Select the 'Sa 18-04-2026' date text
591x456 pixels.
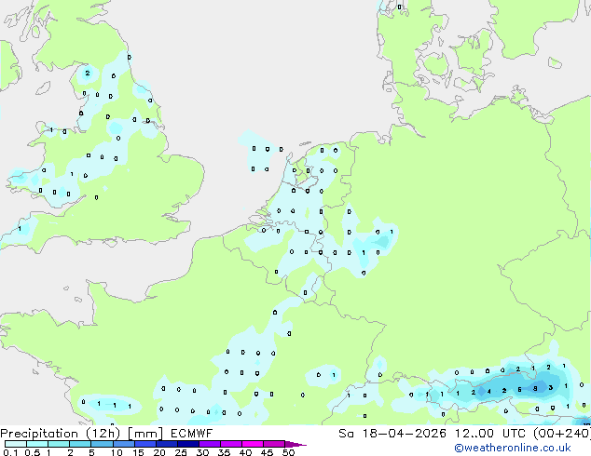[392, 434]
